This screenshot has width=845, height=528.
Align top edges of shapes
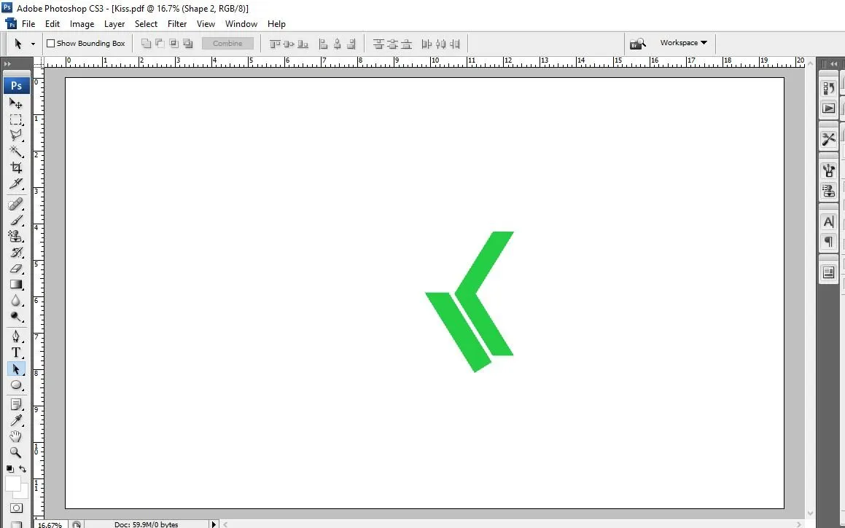pos(275,44)
